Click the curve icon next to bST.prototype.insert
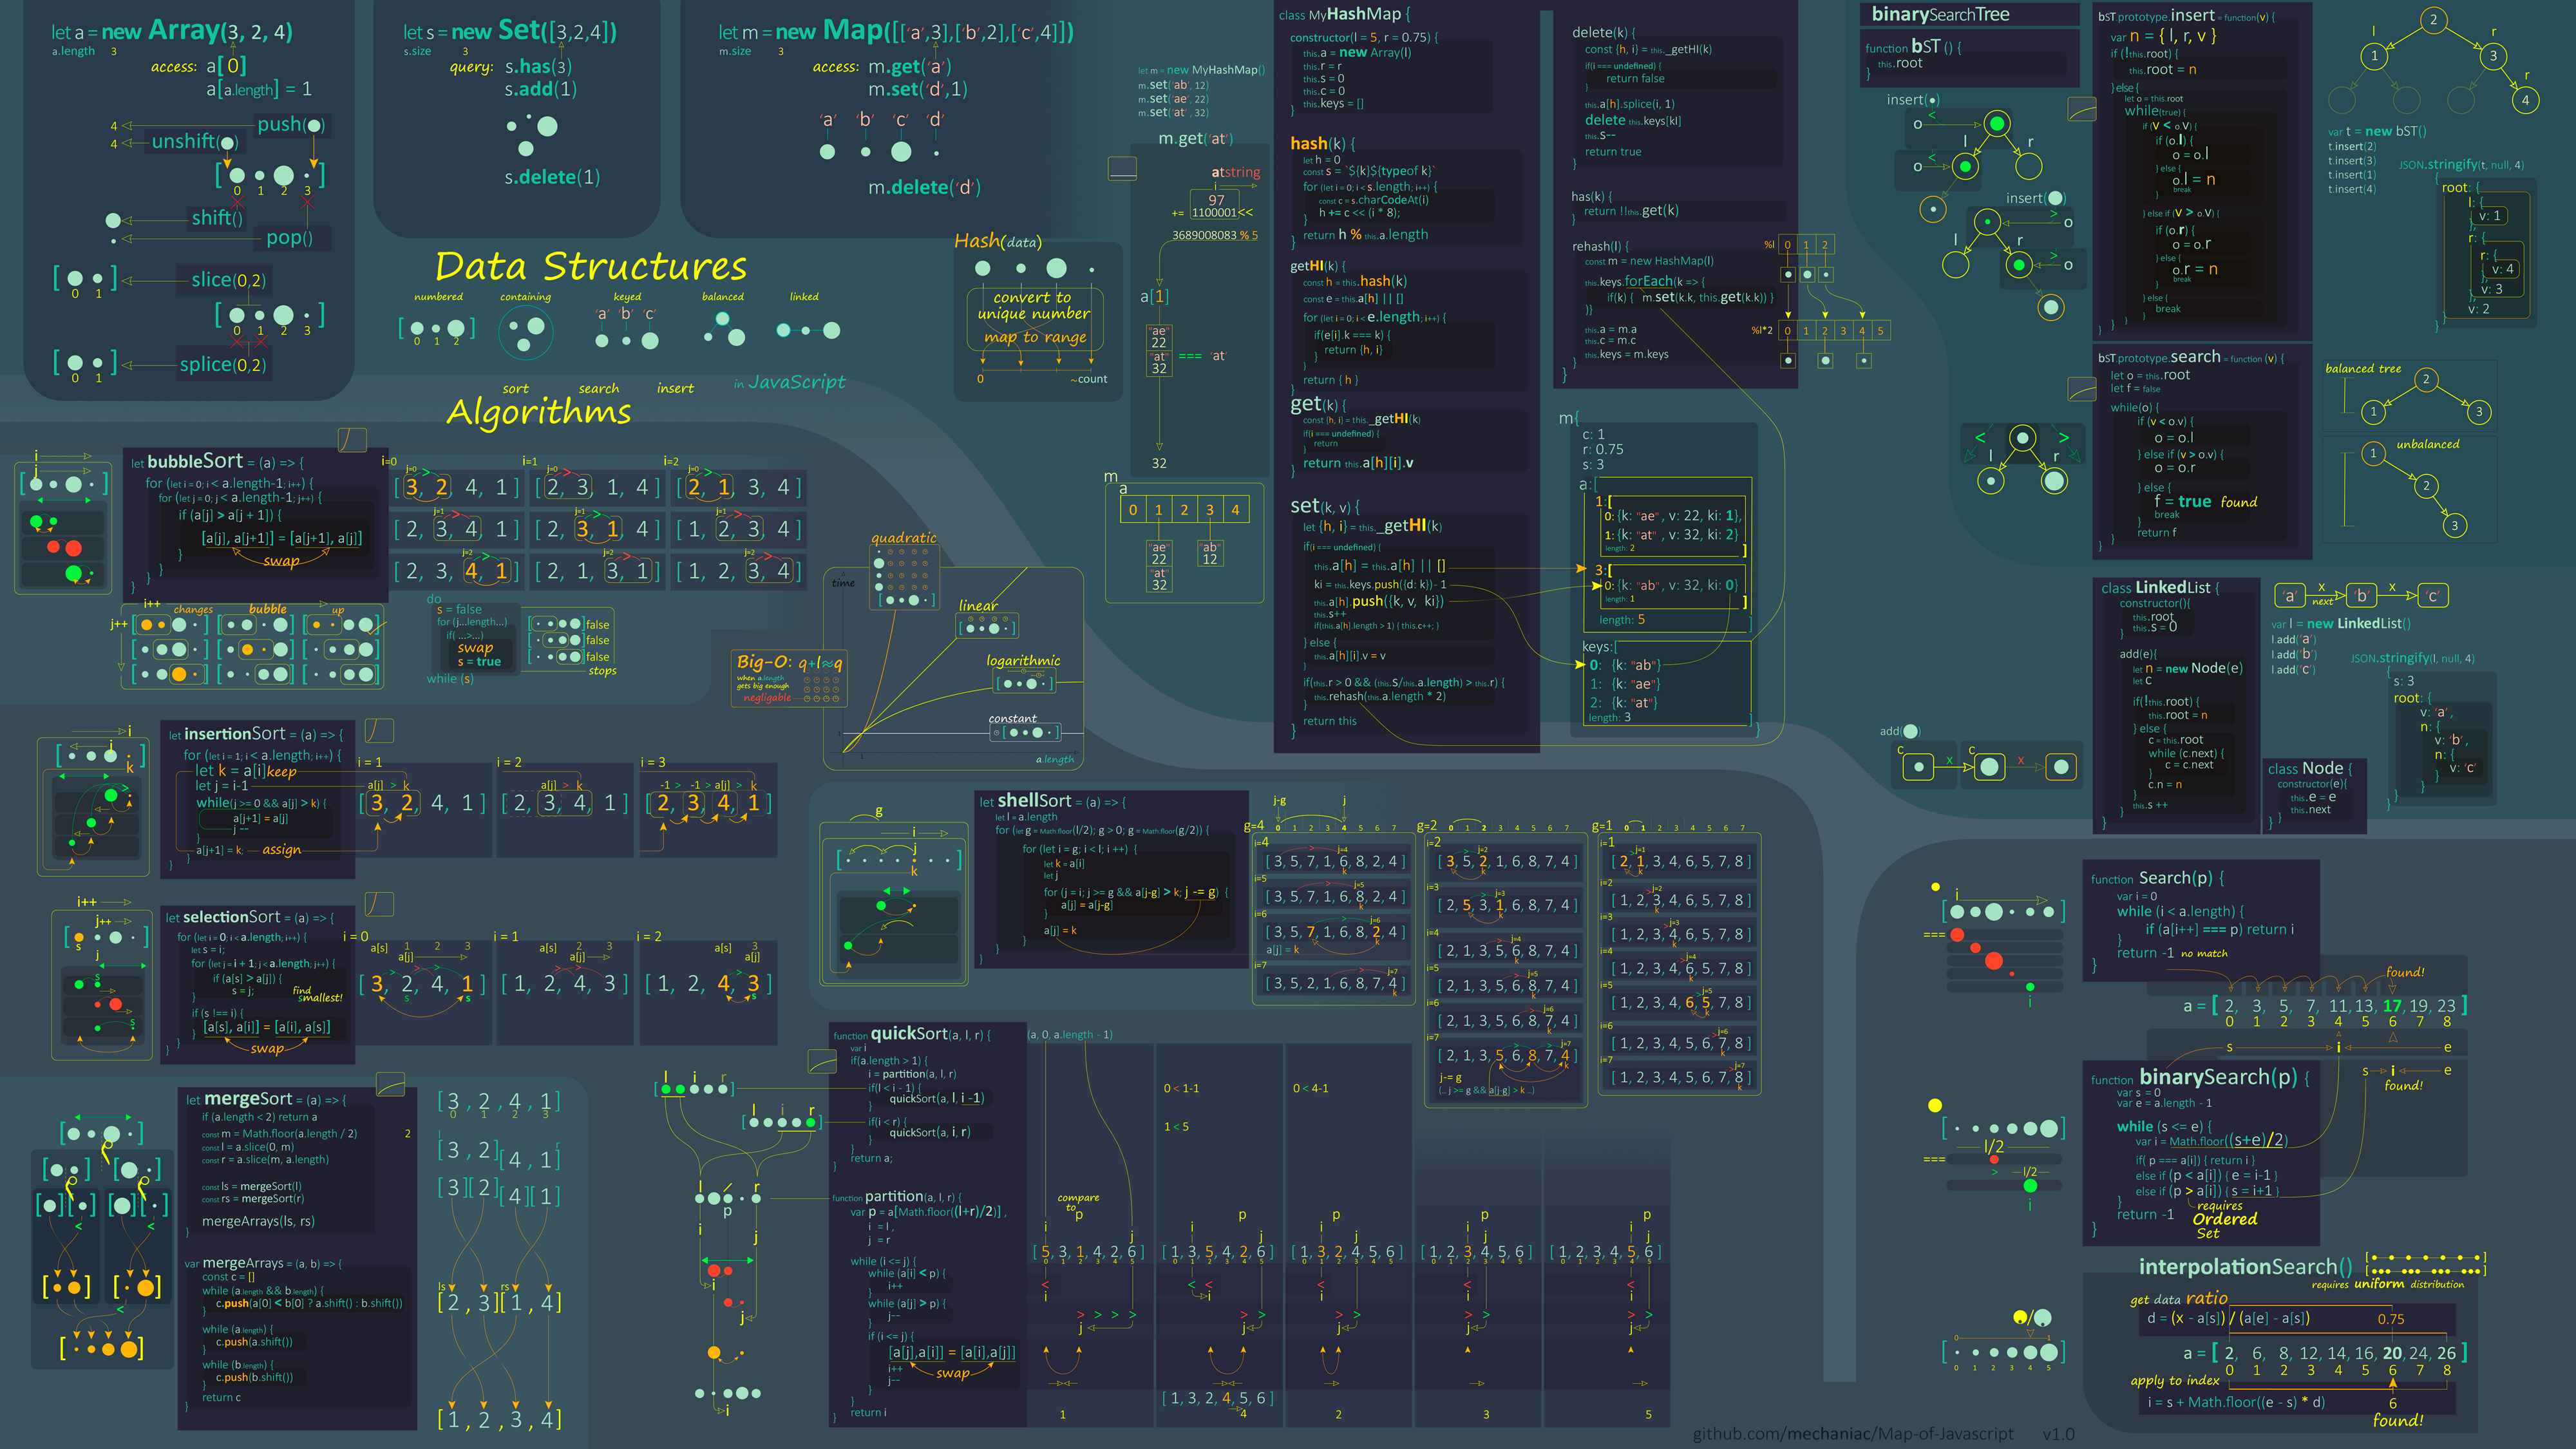Image resolution: width=2576 pixels, height=1449 pixels. click(x=2081, y=109)
